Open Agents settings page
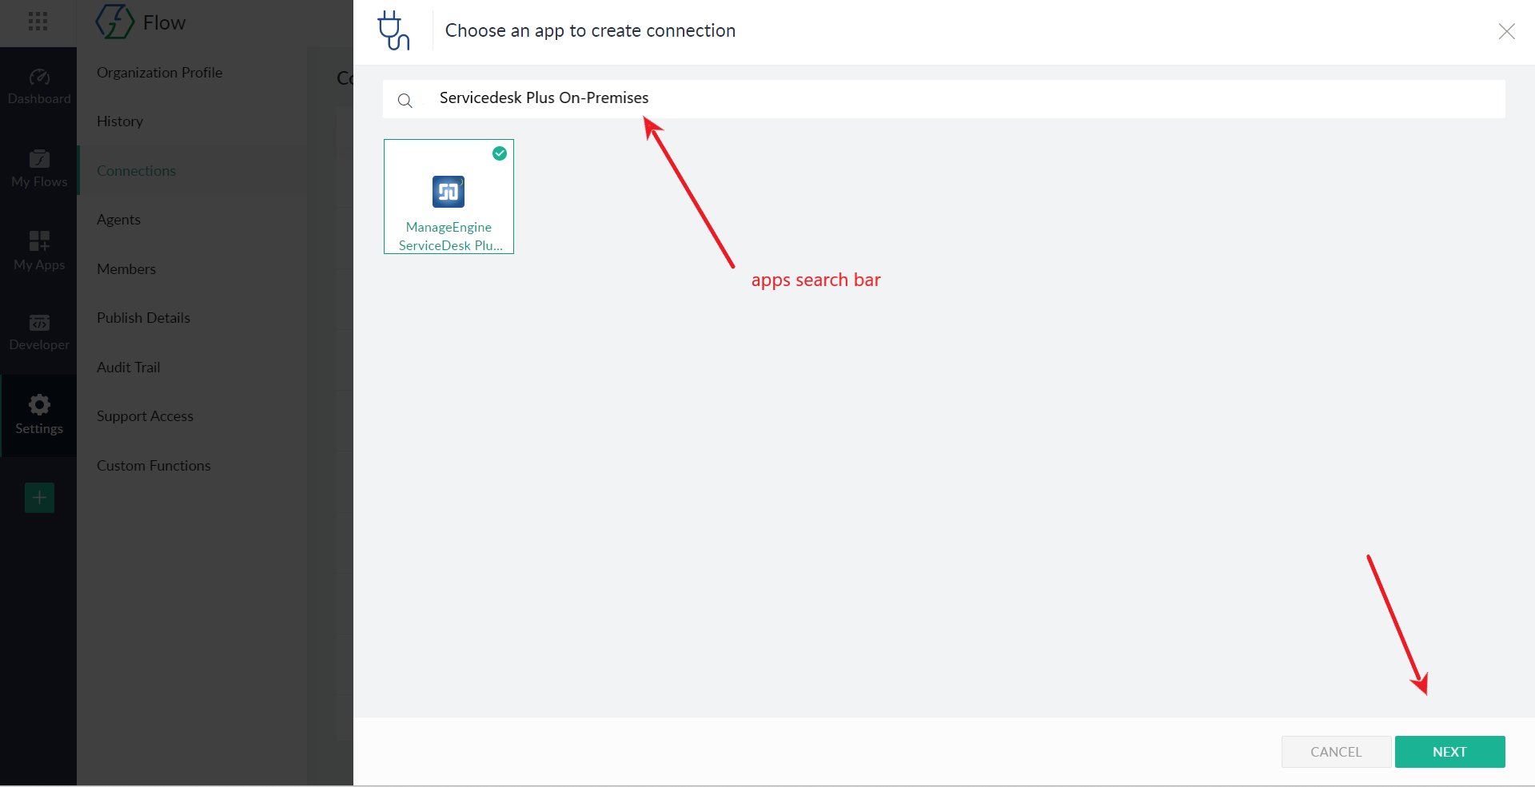The image size is (1535, 787). coord(118,220)
